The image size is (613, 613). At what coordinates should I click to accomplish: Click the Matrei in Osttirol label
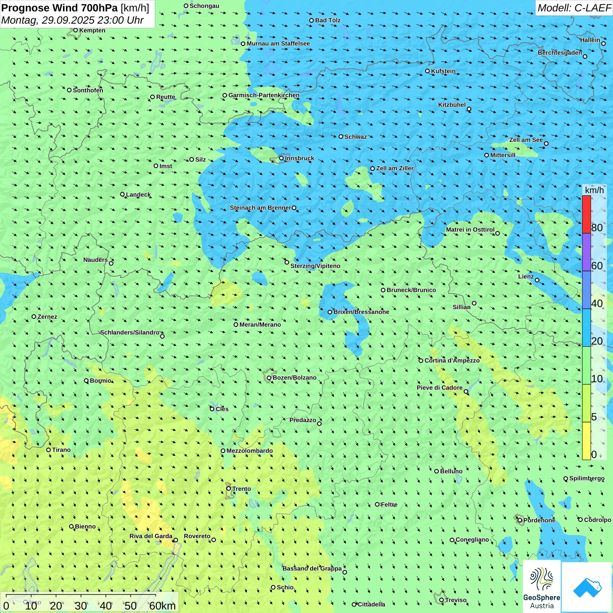[470, 229]
